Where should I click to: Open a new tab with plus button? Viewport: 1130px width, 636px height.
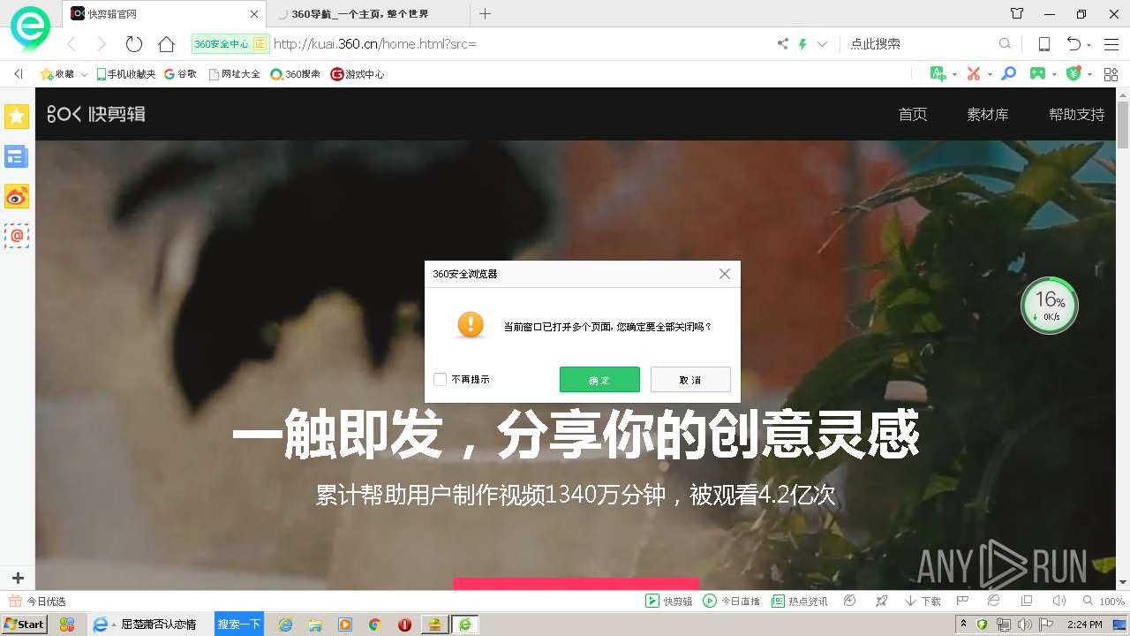coord(485,13)
